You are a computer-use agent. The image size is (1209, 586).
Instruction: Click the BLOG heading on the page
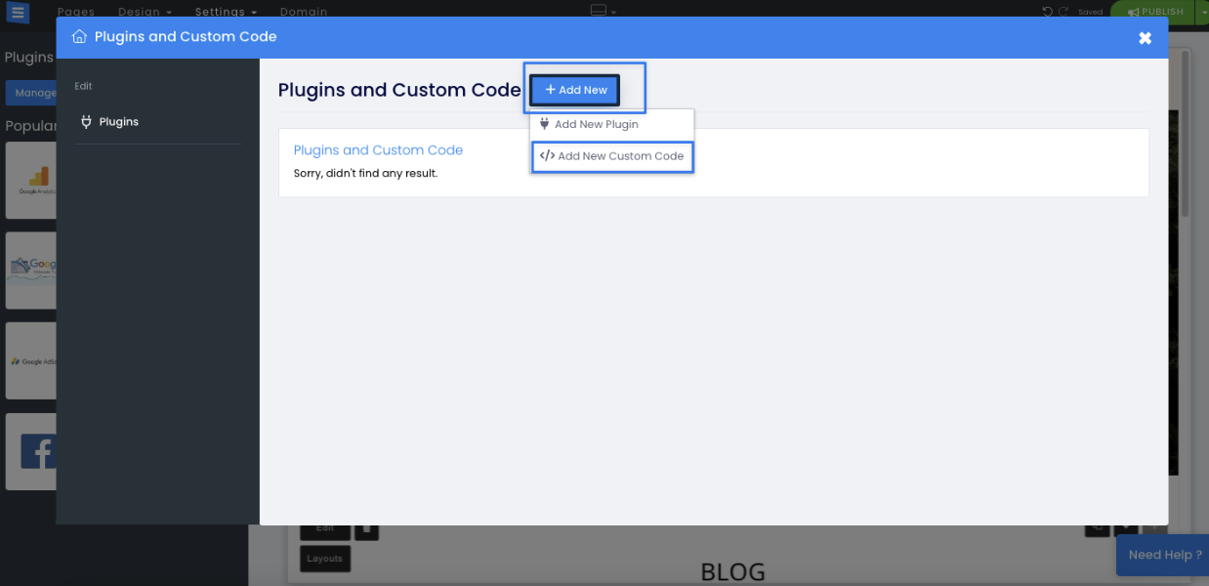(733, 572)
